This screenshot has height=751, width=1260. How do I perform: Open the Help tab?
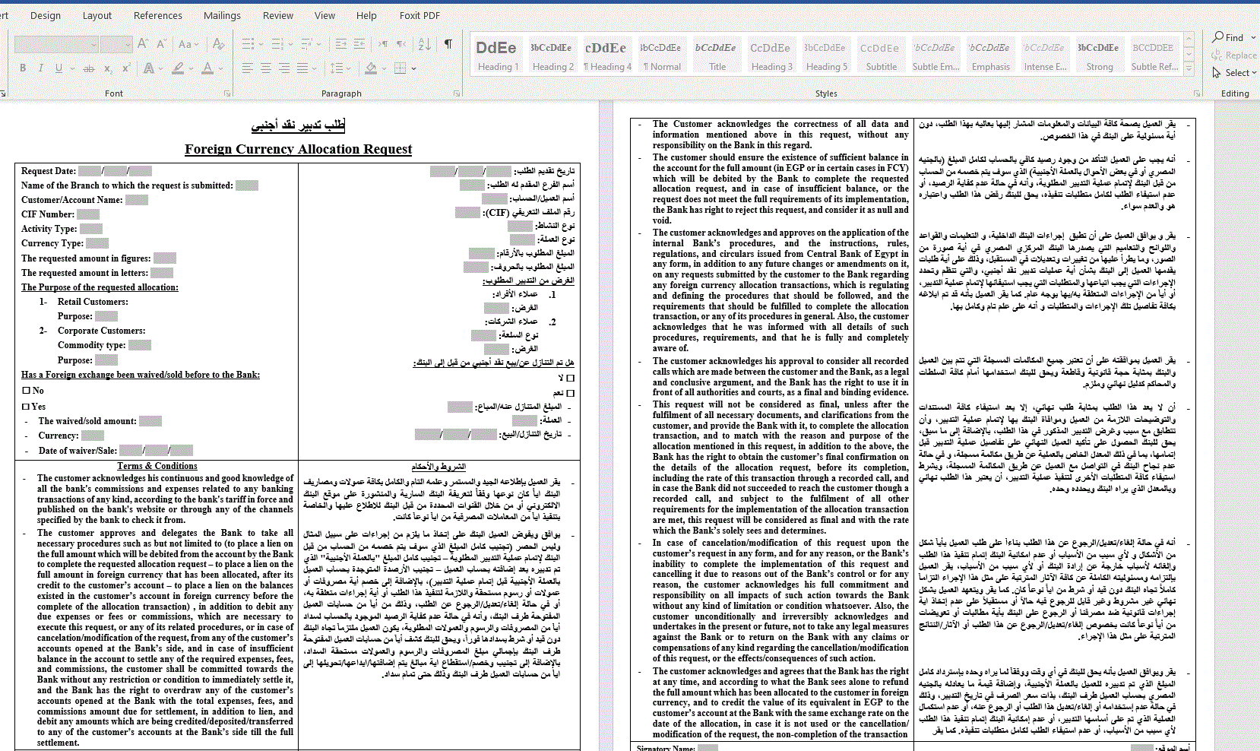tap(366, 15)
